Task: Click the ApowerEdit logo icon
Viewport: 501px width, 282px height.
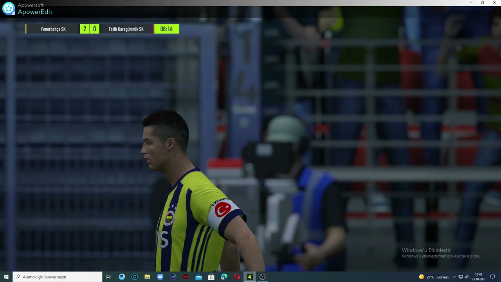Action: click(x=9, y=8)
